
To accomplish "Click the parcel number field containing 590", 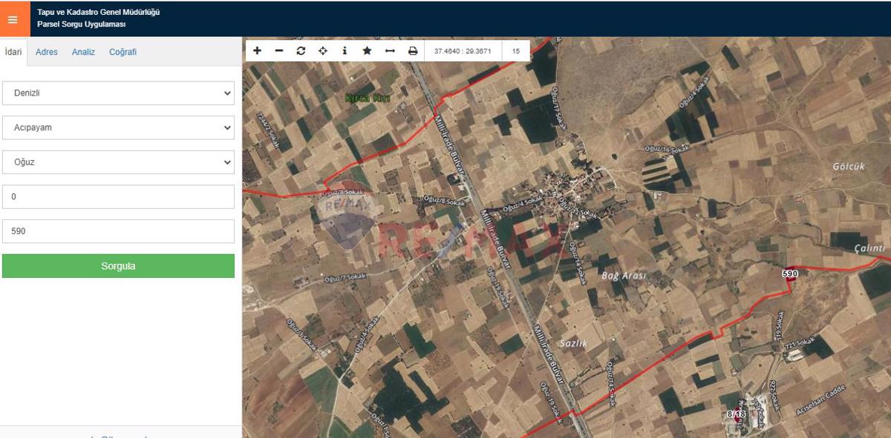I will (x=118, y=231).
